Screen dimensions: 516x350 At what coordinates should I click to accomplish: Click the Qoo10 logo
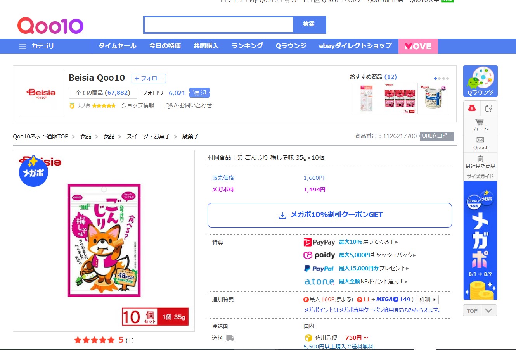click(x=50, y=26)
